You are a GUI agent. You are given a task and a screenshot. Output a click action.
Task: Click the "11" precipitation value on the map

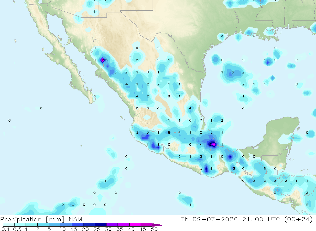(233, 157)
